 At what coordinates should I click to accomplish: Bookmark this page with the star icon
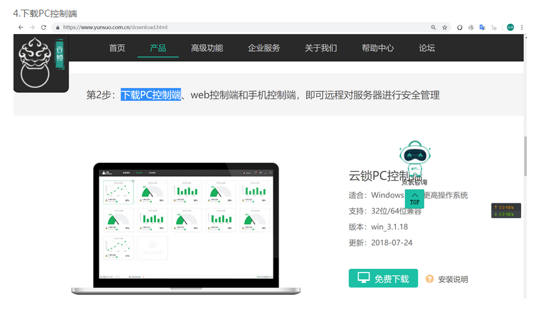445,27
